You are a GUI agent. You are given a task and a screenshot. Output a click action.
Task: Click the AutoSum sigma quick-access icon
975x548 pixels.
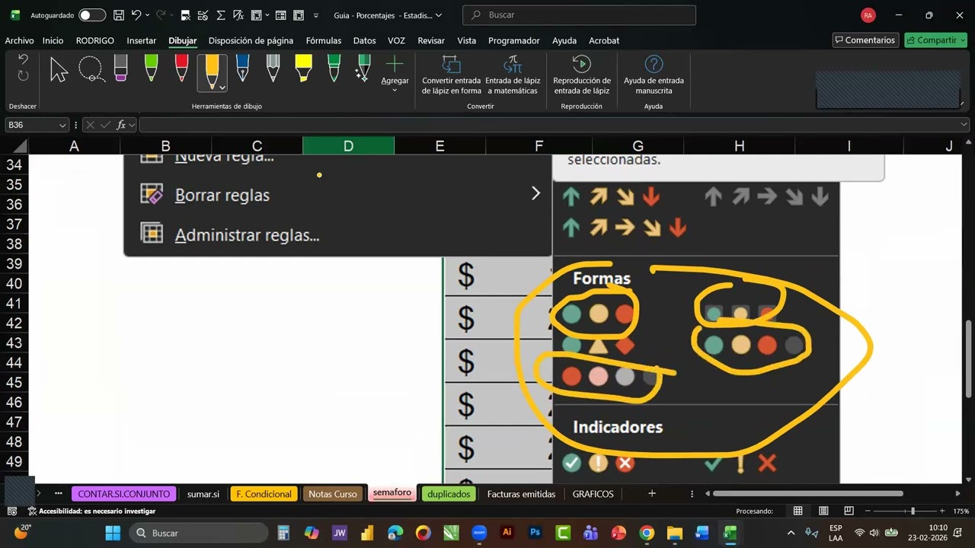coord(221,15)
